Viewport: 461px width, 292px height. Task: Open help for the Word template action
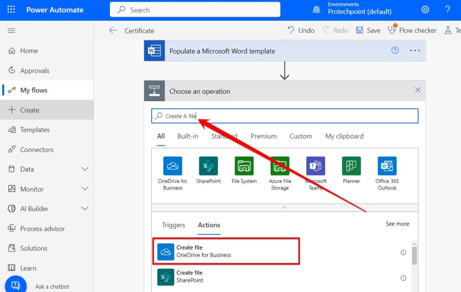pyautogui.click(x=395, y=50)
